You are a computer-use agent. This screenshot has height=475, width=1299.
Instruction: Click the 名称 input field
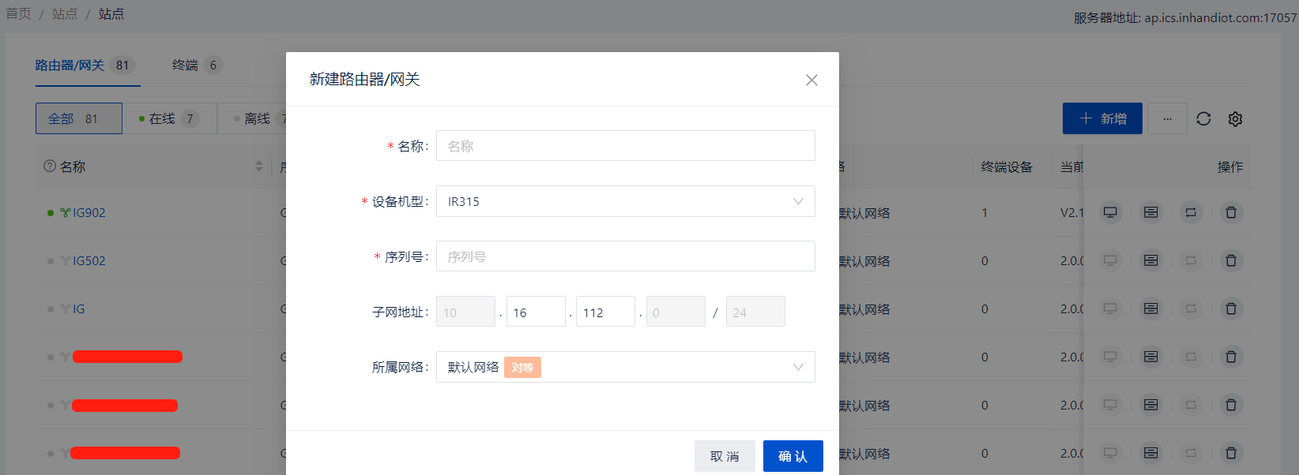625,146
